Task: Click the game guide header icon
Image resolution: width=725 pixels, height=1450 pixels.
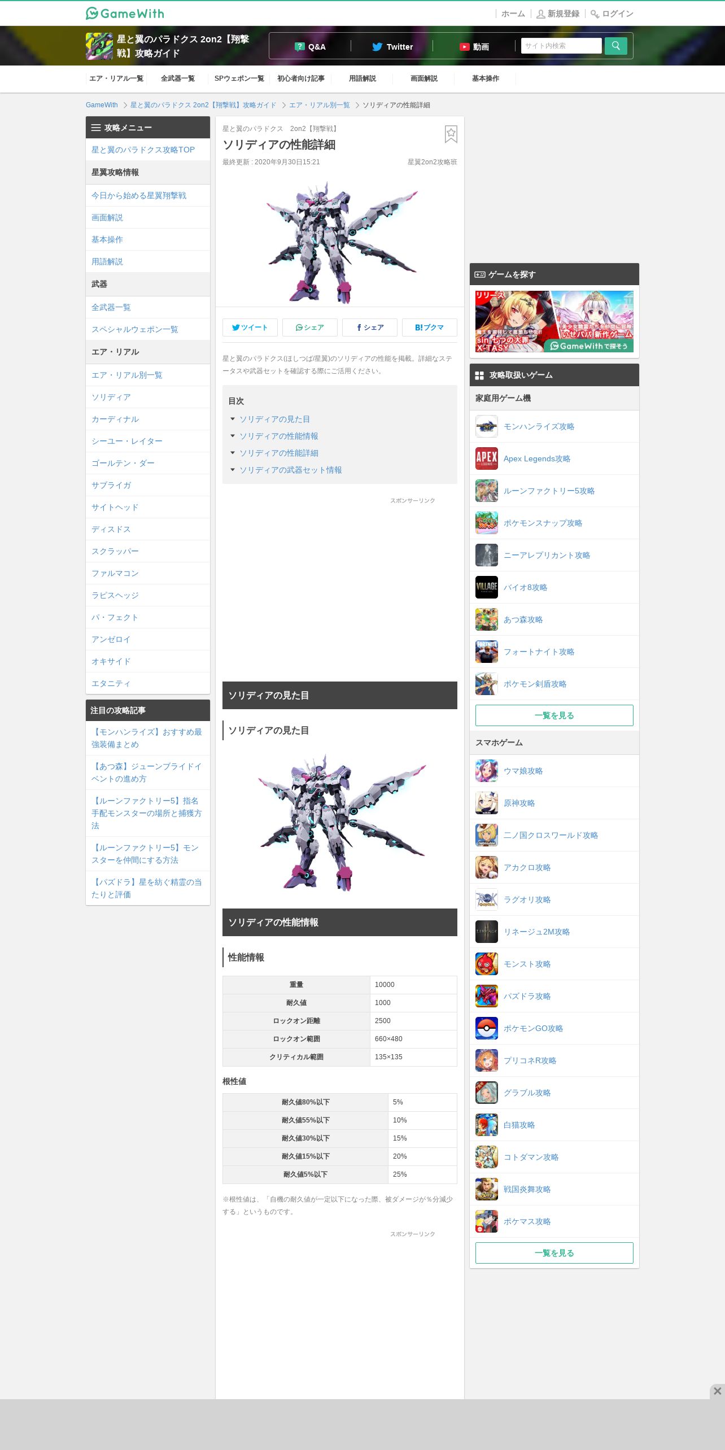Action: (x=99, y=46)
